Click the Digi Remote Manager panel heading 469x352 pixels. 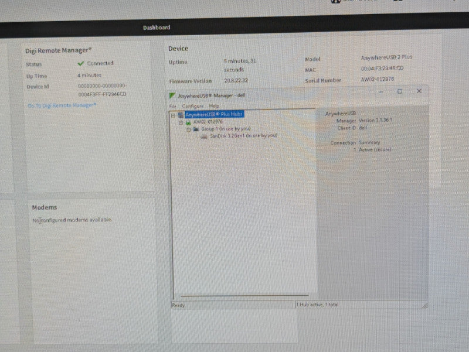(58, 50)
